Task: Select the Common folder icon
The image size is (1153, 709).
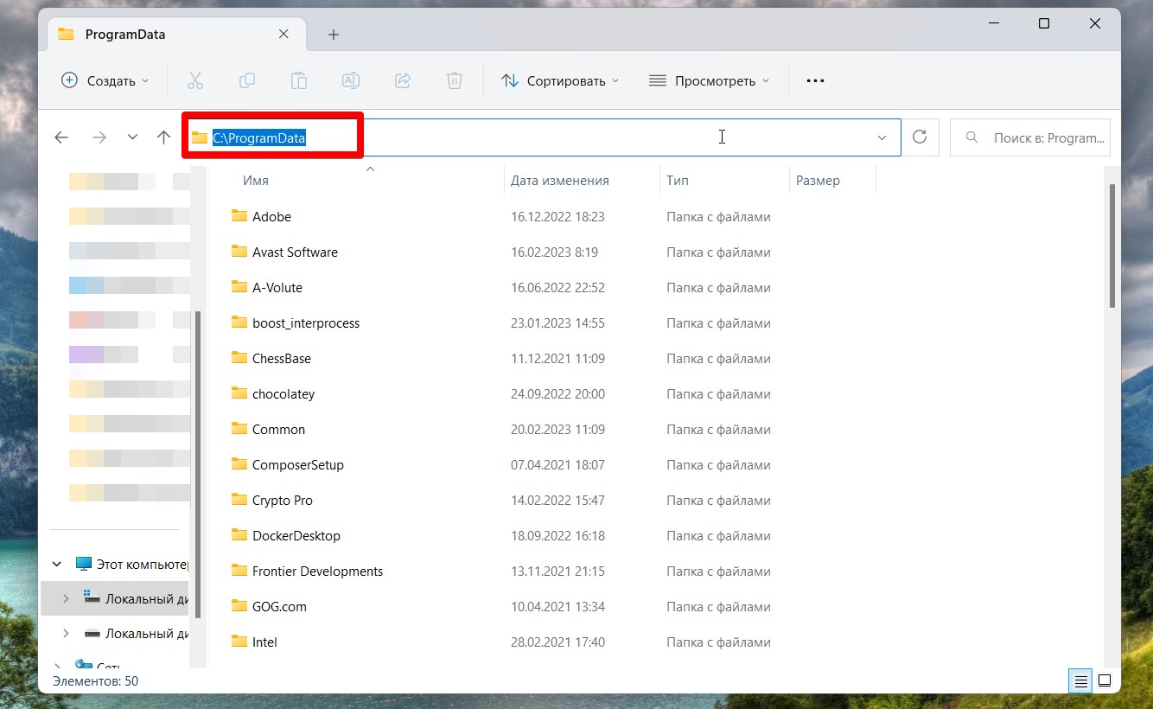Action: pos(239,429)
